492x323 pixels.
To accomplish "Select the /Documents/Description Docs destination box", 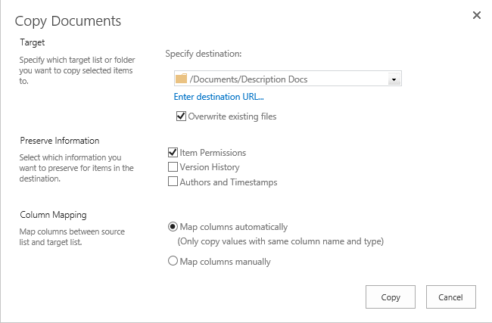I will [x=280, y=79].
